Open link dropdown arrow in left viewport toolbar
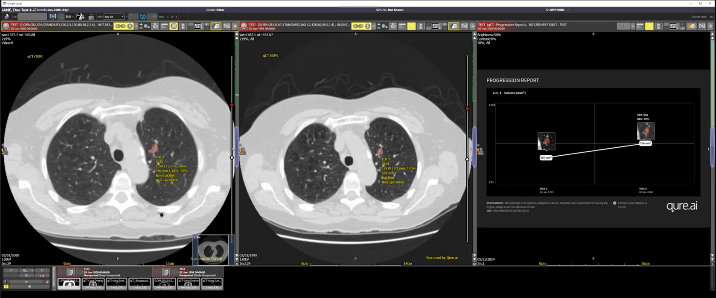 point(137,26)
